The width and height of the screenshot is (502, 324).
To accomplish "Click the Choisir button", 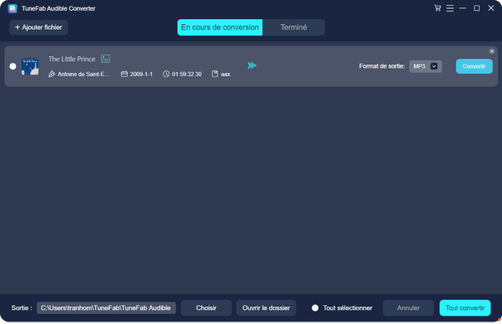I will (x=206, y=308).
